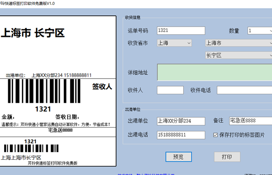
Task: Click the 预览 button
Action: point(179,157)
